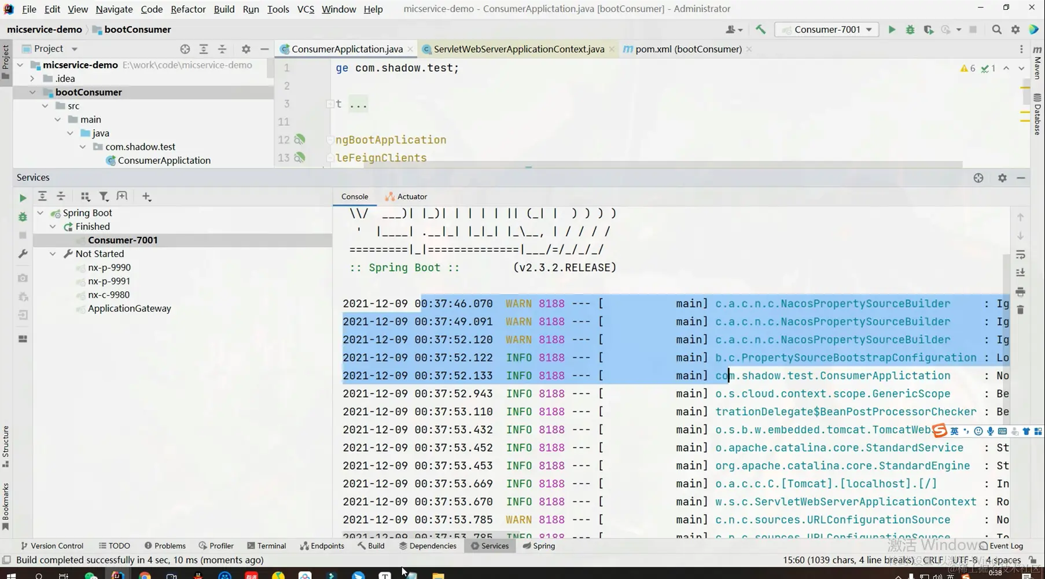Add a service with plus icon
Image resolution: width=1045 pixels, height=579 pixels.
tap(146, 197)
